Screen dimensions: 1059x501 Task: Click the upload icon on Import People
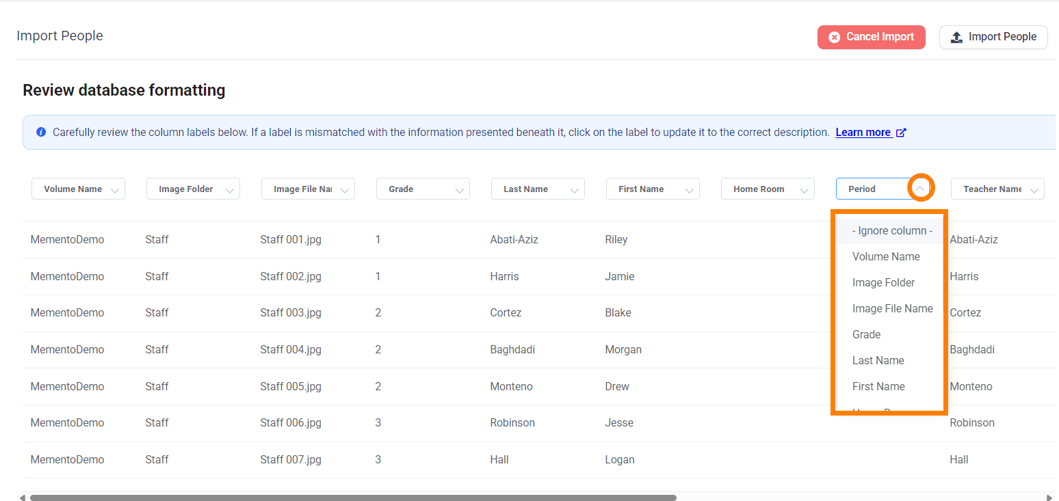(x=956, y=37)
